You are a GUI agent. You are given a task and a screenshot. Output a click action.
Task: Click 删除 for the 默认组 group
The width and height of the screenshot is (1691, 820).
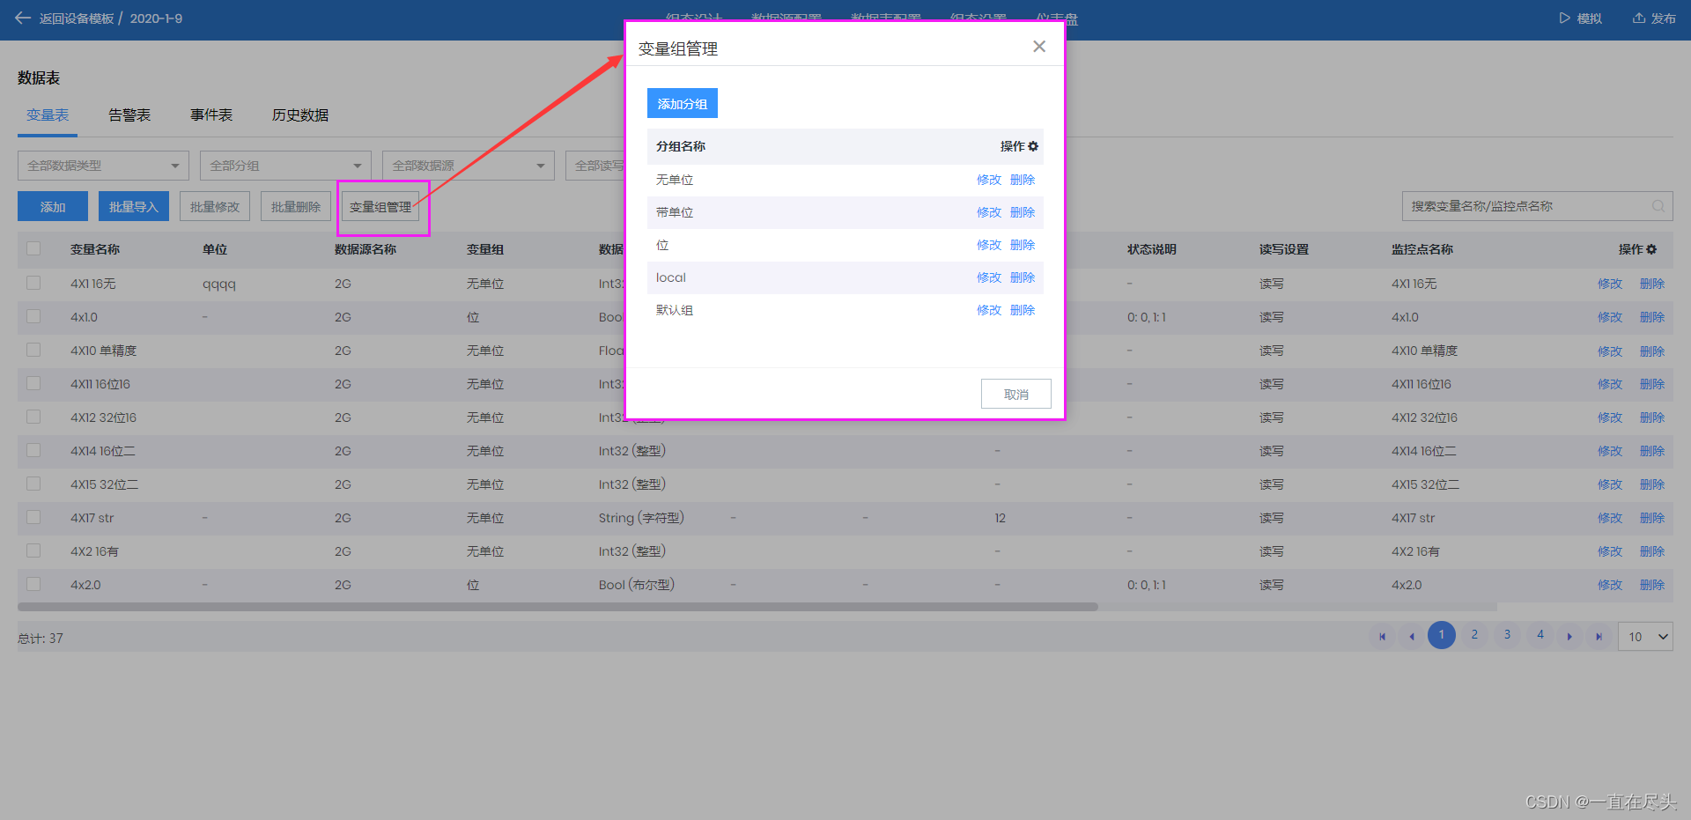(x=1023, y=310)
